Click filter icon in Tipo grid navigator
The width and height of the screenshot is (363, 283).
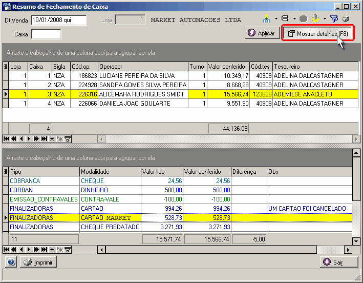pos(68,250)
